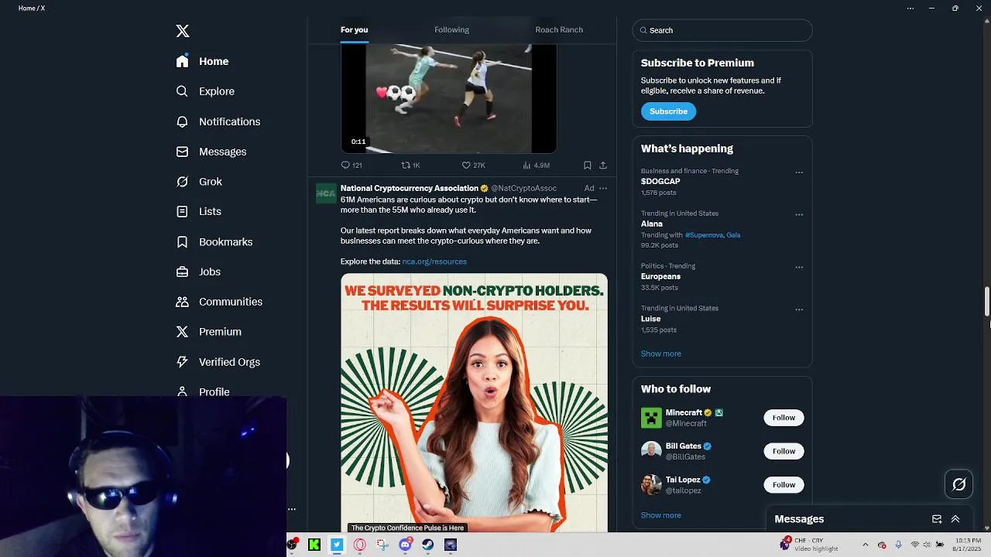Share the soccer video post

click(603, 165)
